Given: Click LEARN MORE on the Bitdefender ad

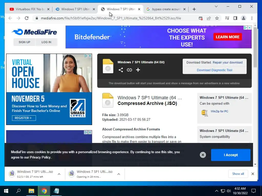Looking at the screenshot, I should [227, 37].
